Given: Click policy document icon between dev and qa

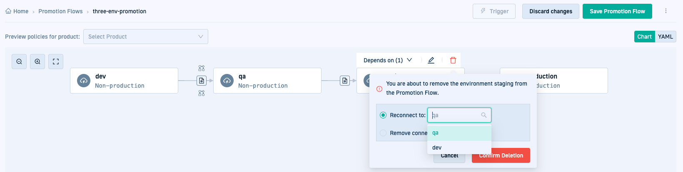Looking at the screenshot, I should coord(202,81).
